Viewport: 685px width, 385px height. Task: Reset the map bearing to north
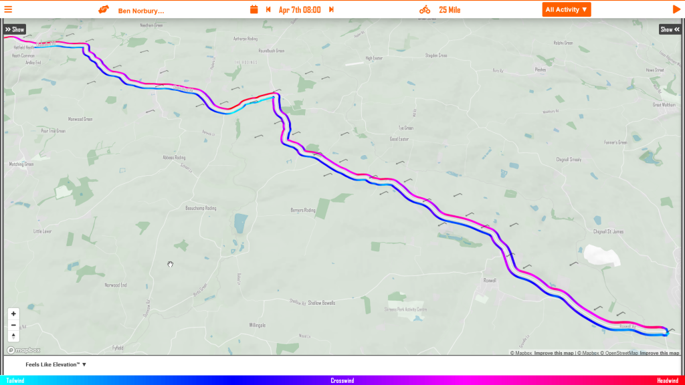tap(13, 336)
